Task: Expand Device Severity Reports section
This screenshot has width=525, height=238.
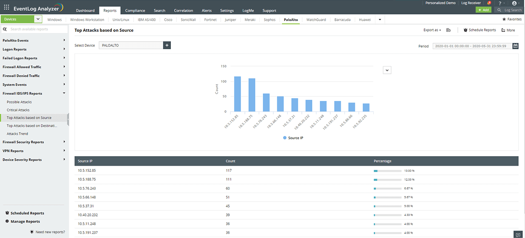Action: click(x=34, y=160)
